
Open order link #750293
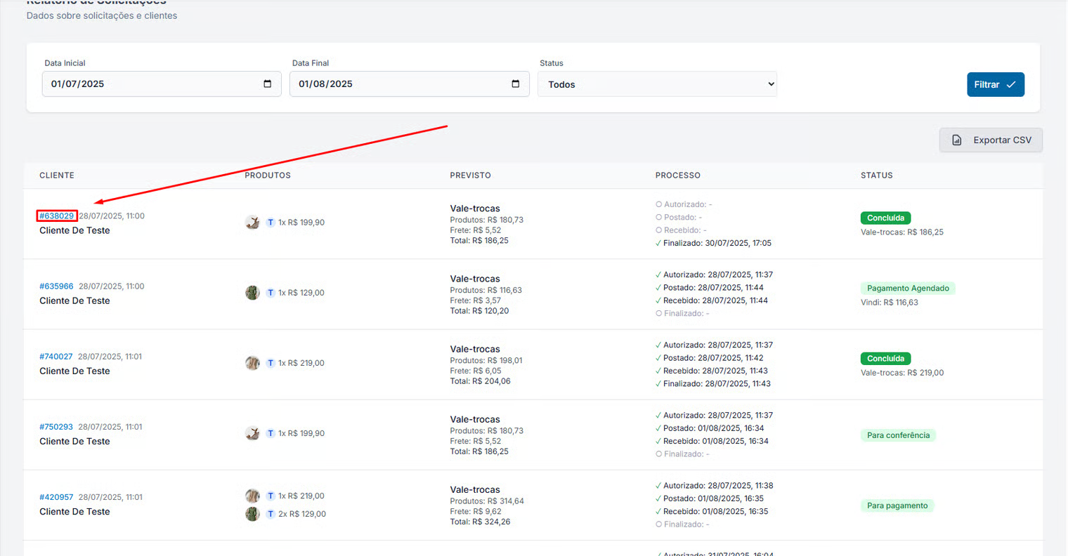(x=56, y=427)
